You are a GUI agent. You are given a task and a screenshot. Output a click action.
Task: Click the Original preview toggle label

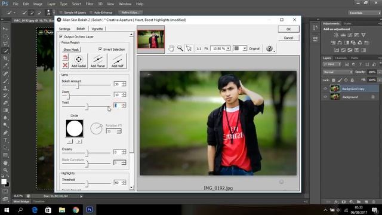[254, 48]
